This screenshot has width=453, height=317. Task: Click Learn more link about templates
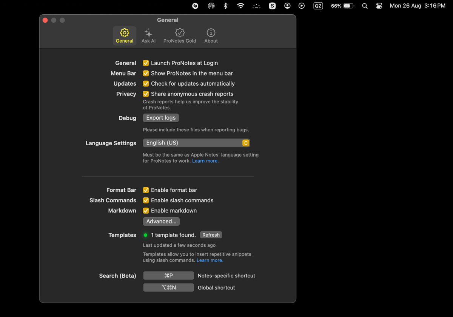tap(210, 260)
